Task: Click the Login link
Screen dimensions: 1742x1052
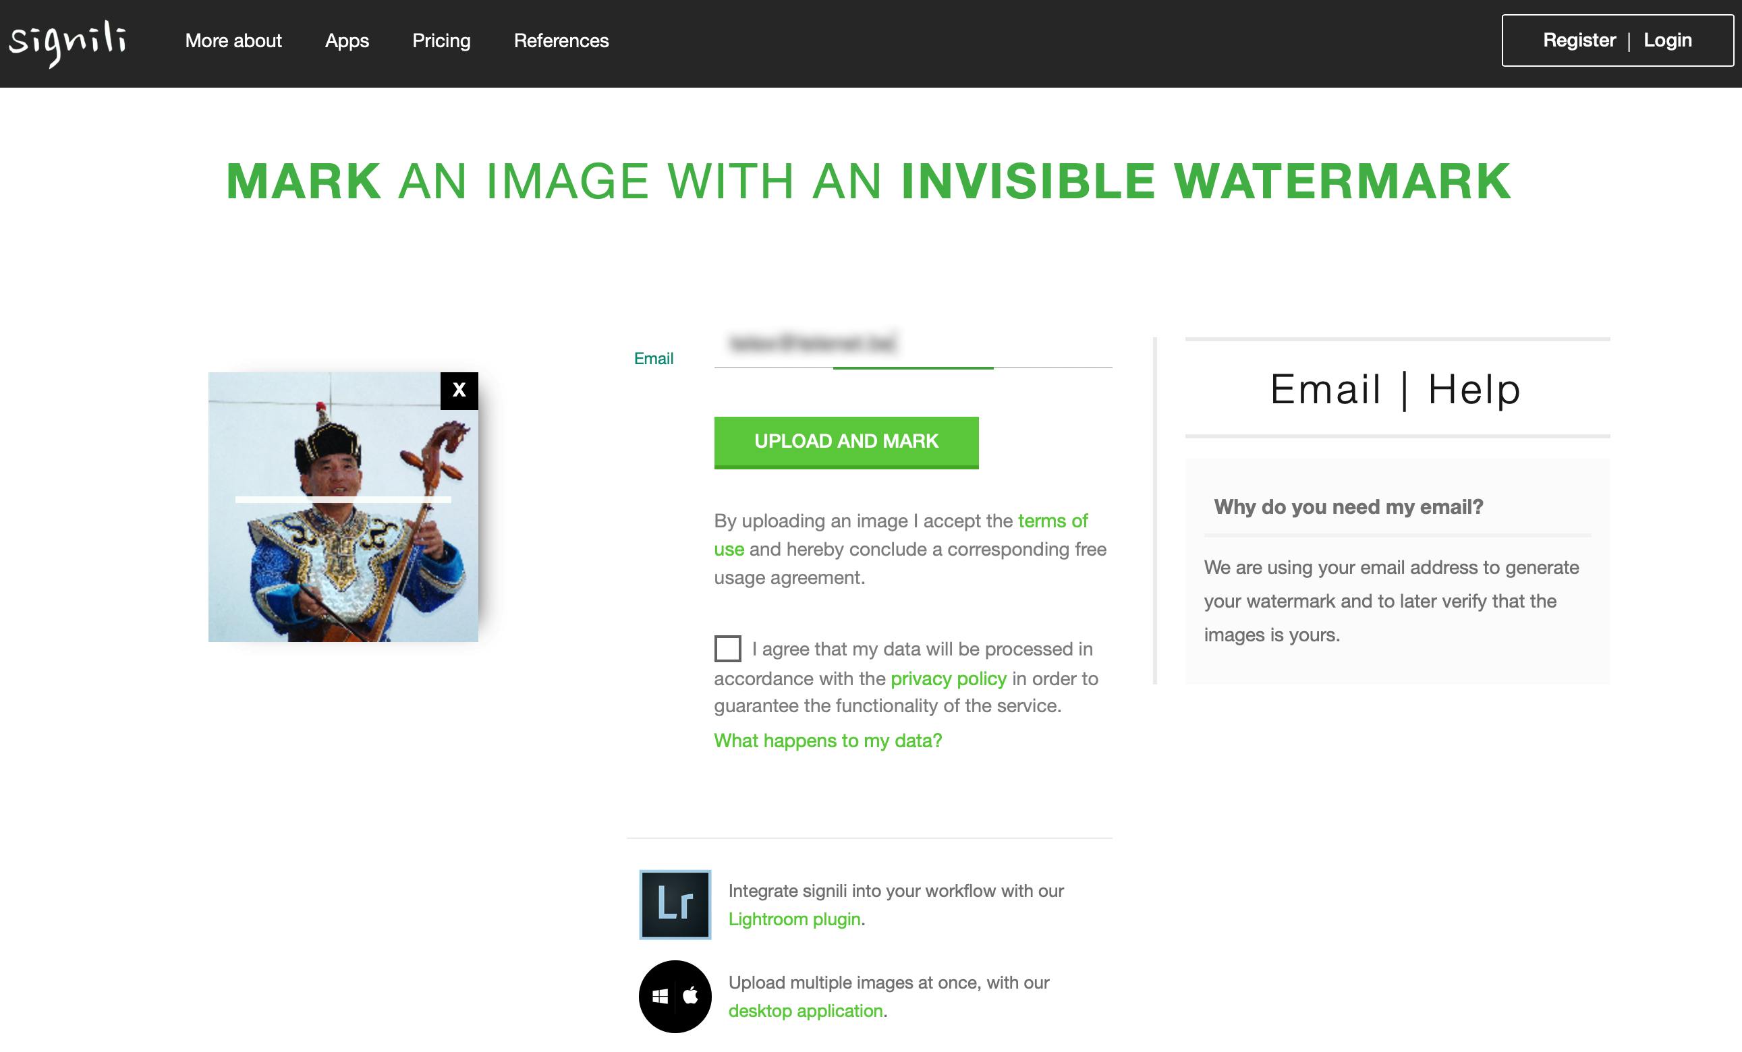Action: click(1667, 40)
